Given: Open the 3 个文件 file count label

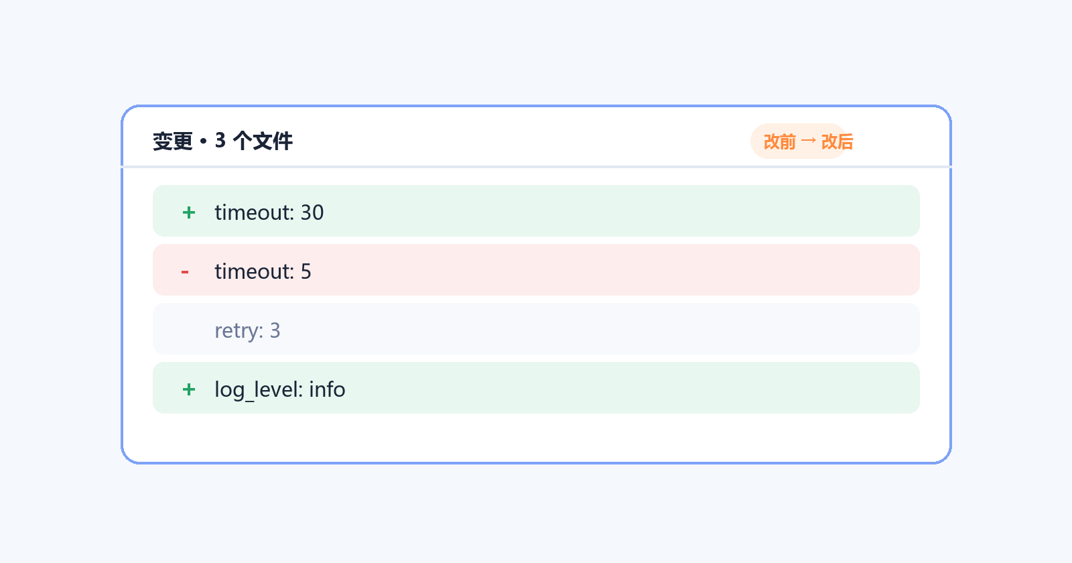Looking at the screenshot, I should 254,141.
